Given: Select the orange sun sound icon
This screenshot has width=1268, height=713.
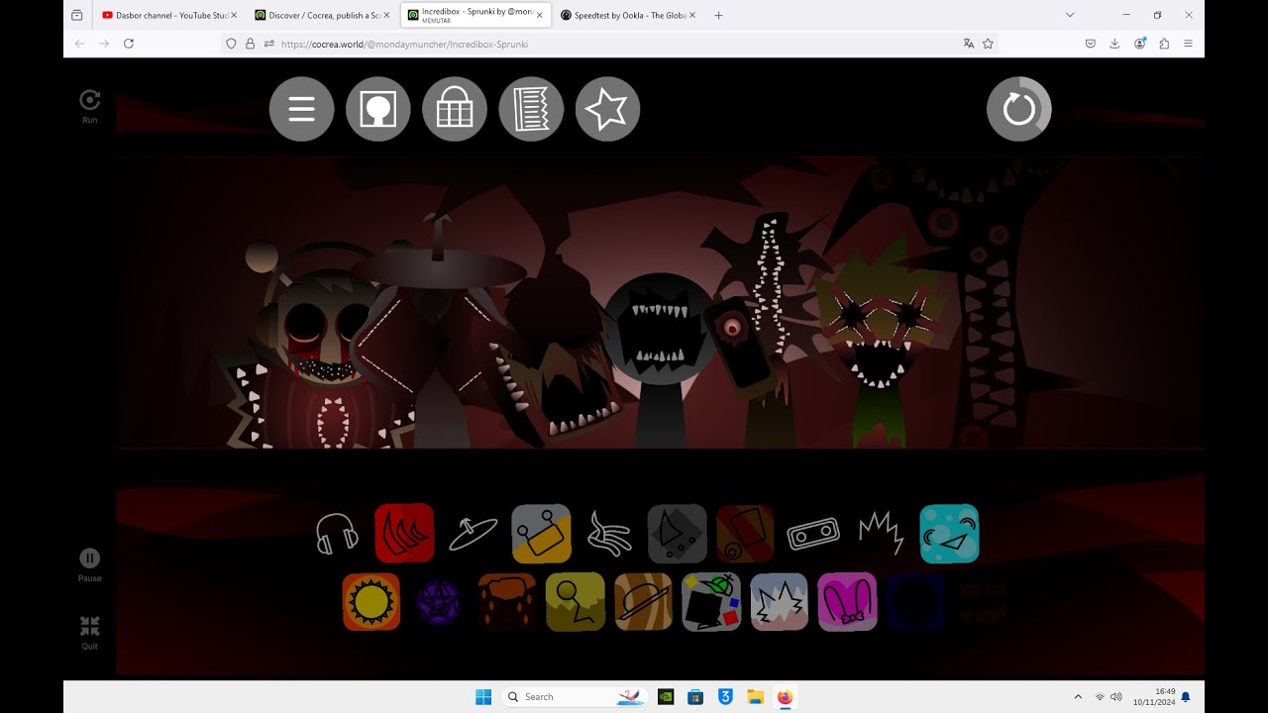Looking at the screenshot, I should pyautogui.click(x=371, y=602).
